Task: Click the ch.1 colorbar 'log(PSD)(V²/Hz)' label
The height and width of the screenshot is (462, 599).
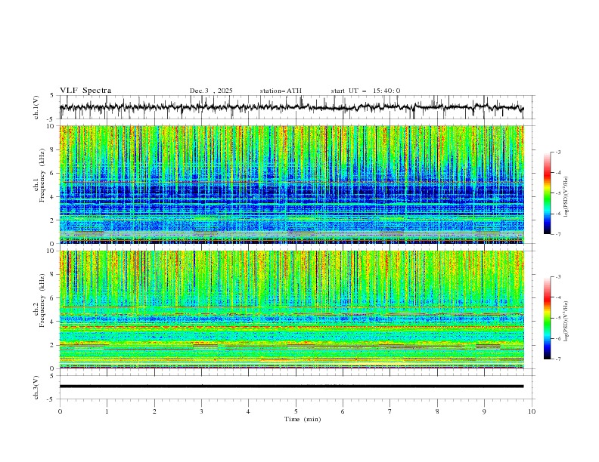Action: point(566,197)
